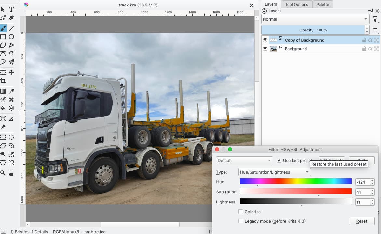Click the Hue value input field
The height and width of the screenshot is (234, 381).
coord(362,182)
